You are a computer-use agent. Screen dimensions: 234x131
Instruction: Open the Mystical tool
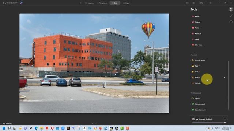pos(196,33)
